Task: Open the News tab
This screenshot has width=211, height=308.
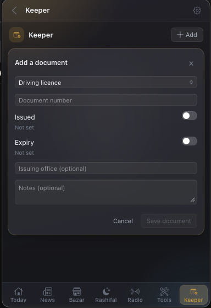Action: tap(47, 295)
